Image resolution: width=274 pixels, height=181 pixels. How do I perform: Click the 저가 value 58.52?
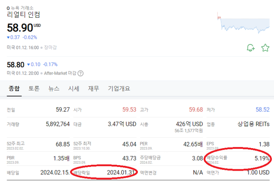pyautogui.click(x=263, y=110)
